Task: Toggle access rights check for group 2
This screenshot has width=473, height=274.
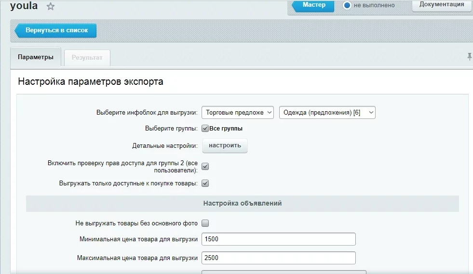Action: pyautogui.click(x=205, y=167)
